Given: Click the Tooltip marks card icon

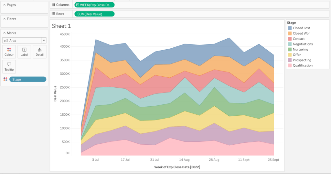Looking at the screenshot, I should tap(9, 64).
